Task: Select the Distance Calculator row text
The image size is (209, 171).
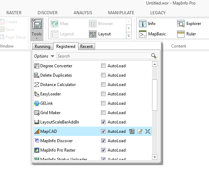Action: coord(58,85)
